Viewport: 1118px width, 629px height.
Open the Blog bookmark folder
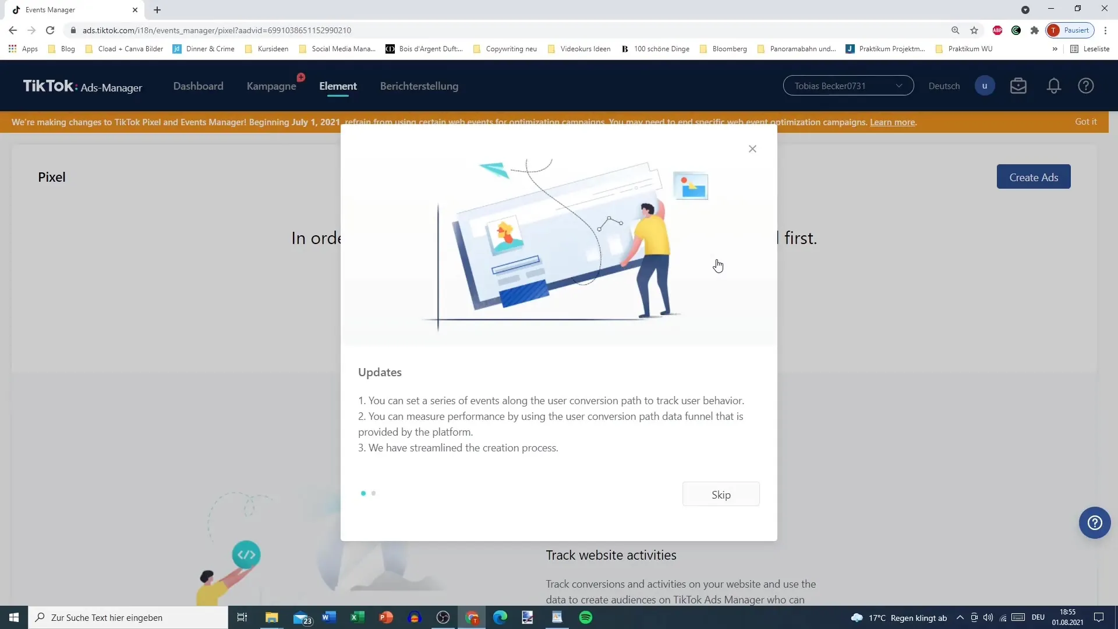pyautogui.click(x=62, y=49)
